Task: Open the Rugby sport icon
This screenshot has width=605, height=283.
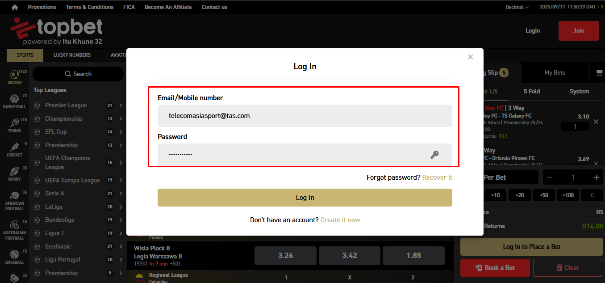Action: click(x=14, y=172)
